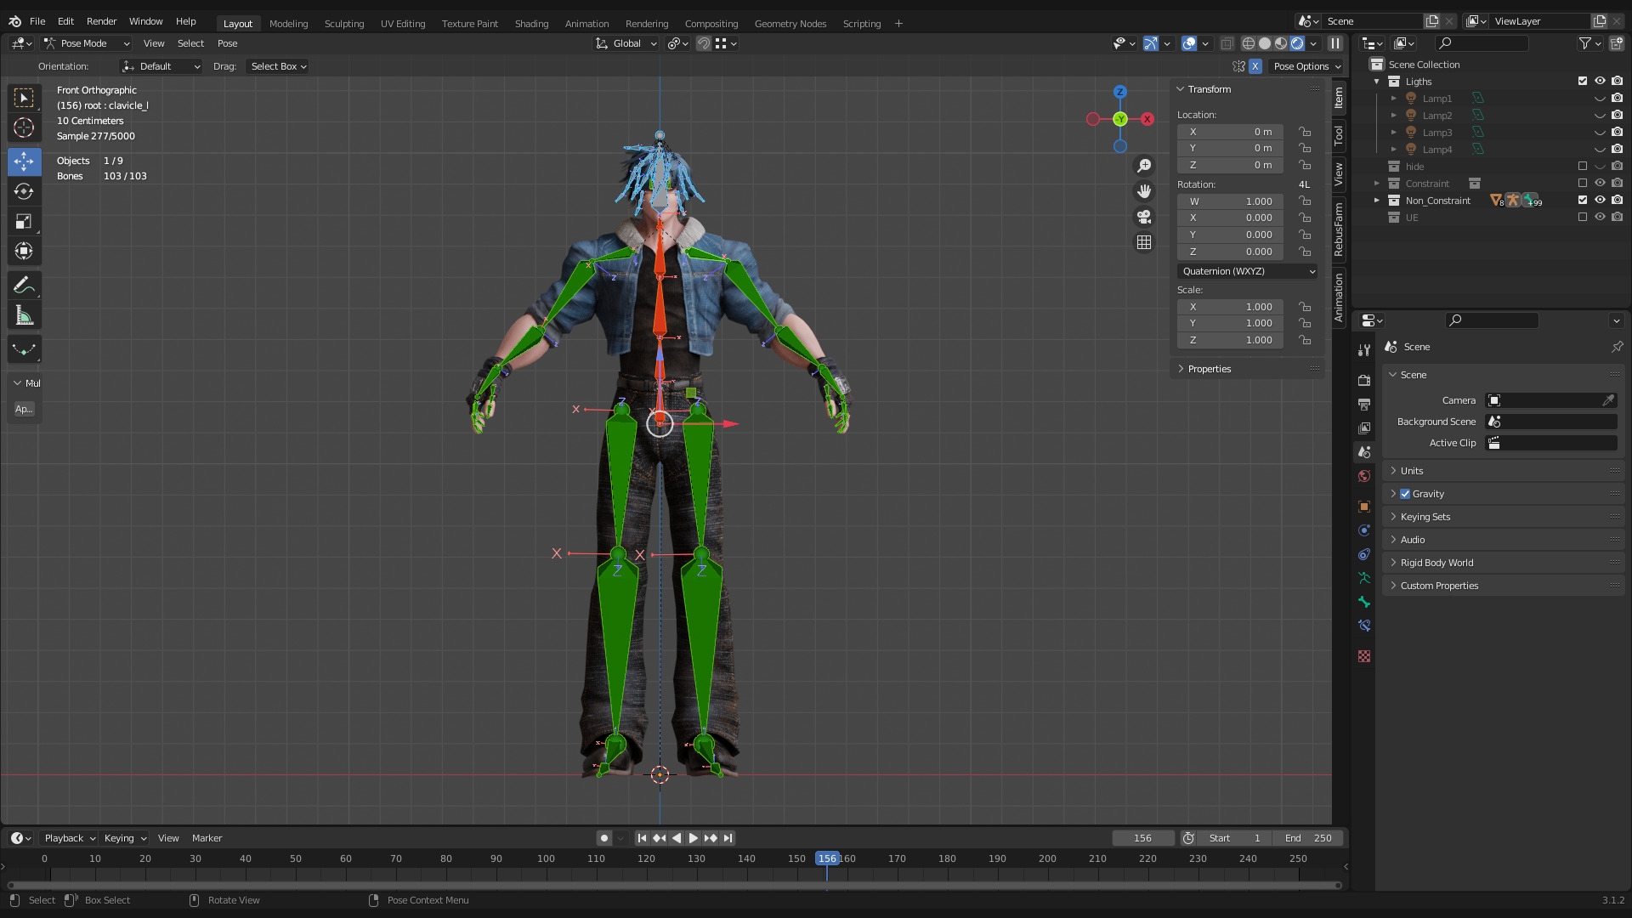This screenshot has height=918, width=1632.
Task: Open the Playback popover in timeline
Action: pyautogui.click(x=70, y=838)
